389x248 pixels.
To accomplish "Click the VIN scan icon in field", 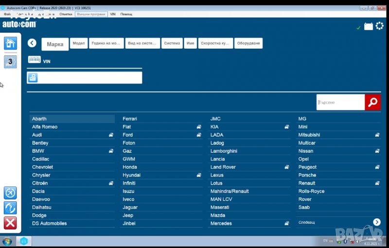I will click(33, 77).
